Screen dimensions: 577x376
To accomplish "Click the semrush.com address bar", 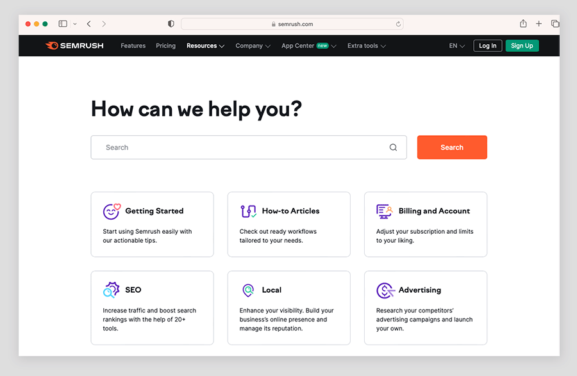I will 292,24.
